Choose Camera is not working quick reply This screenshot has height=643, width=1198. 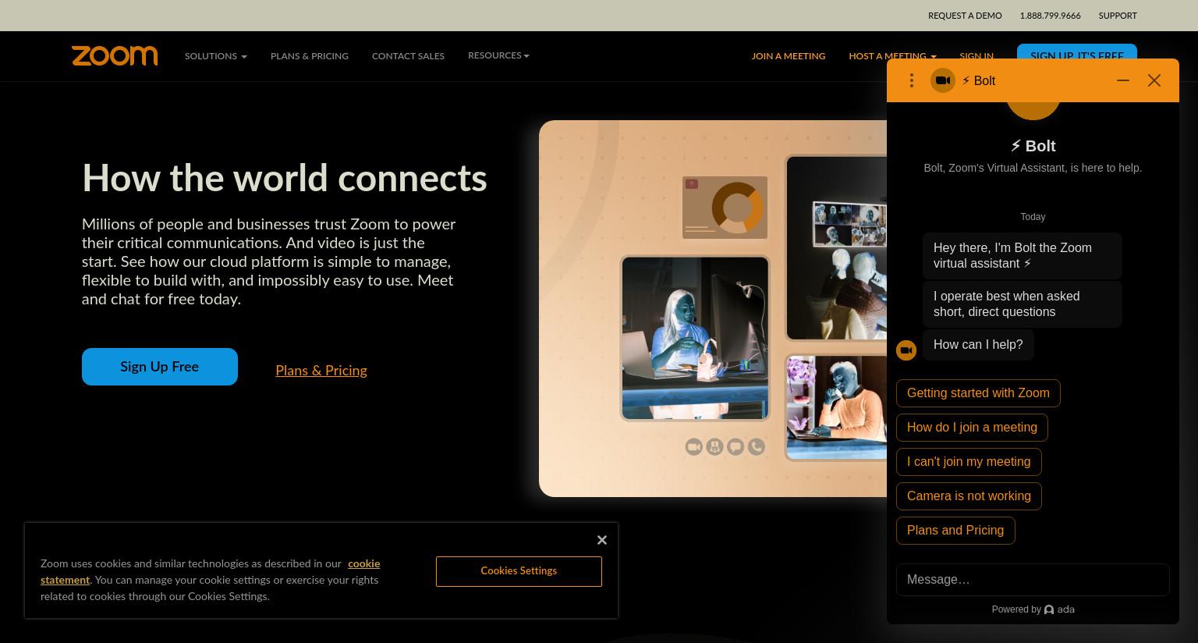pos(969,496)
